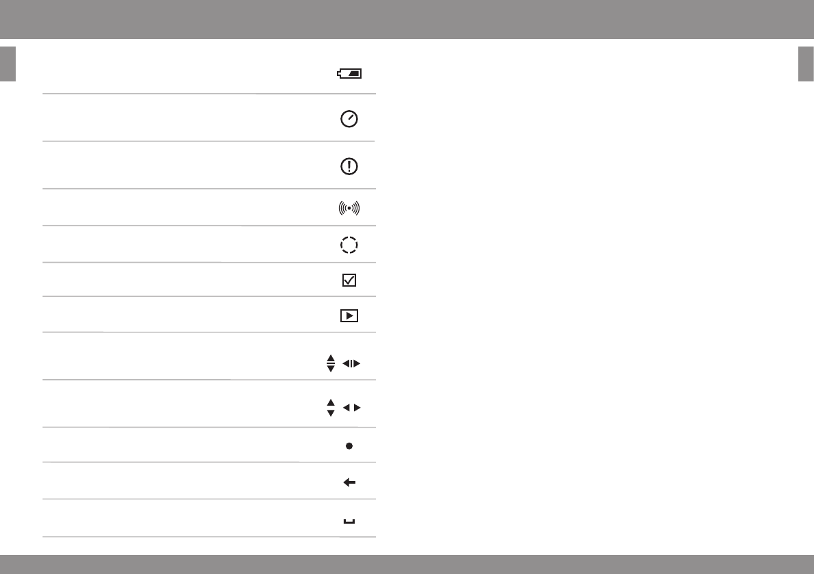Image resolution: width=814 pixels, height=574 pixels.
Task: Click the up-down arrows with center bar
Action: pos(331,363)
